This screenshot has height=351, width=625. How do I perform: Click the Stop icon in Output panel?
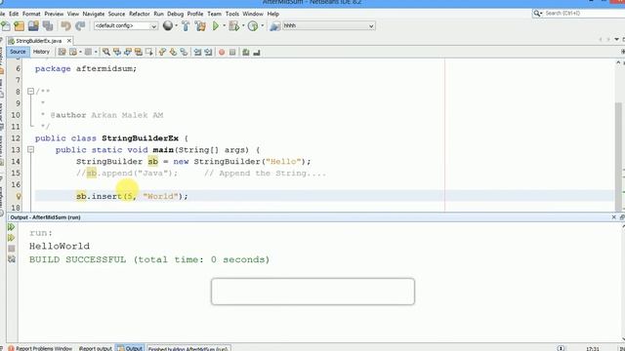(x=11, y=249)
